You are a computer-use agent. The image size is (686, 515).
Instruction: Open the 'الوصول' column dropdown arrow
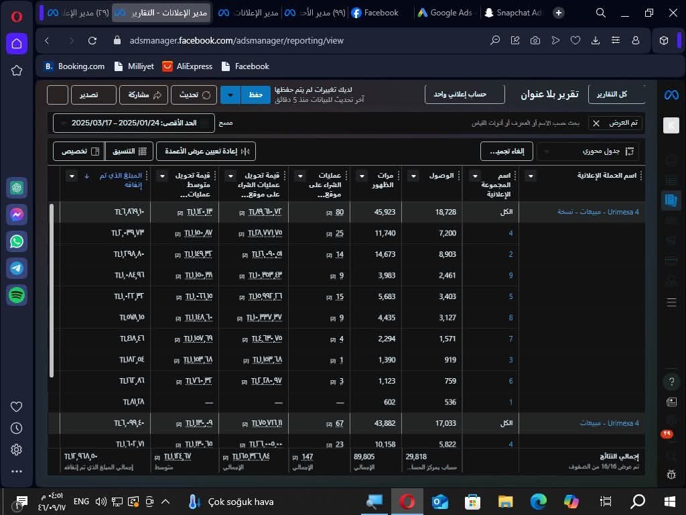[413, 176]
